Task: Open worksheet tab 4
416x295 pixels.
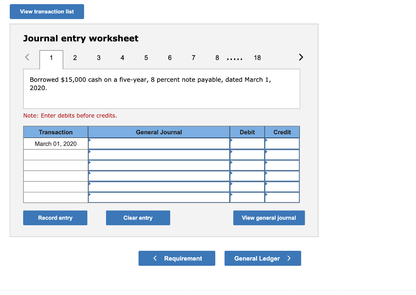Action: tap(122, 58)
